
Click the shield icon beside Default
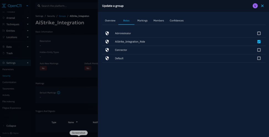[x=107, y=58]
